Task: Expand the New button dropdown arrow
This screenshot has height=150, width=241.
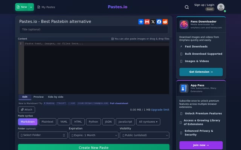Action: point(31,7)
